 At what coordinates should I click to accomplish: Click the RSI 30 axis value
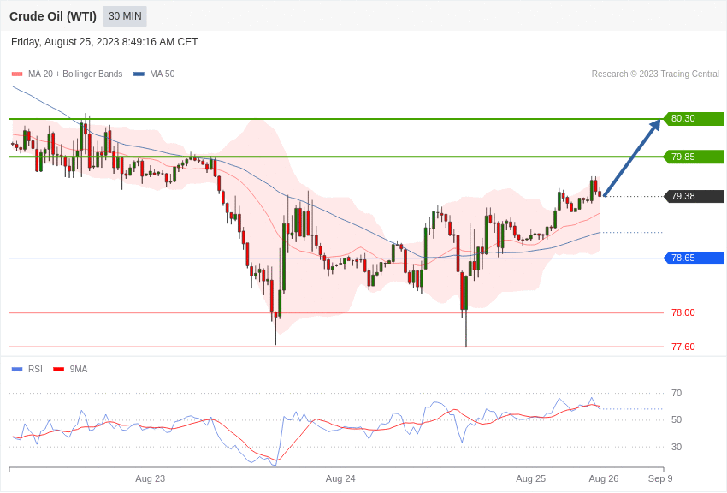pyautogui.click(x=677, y=447)
